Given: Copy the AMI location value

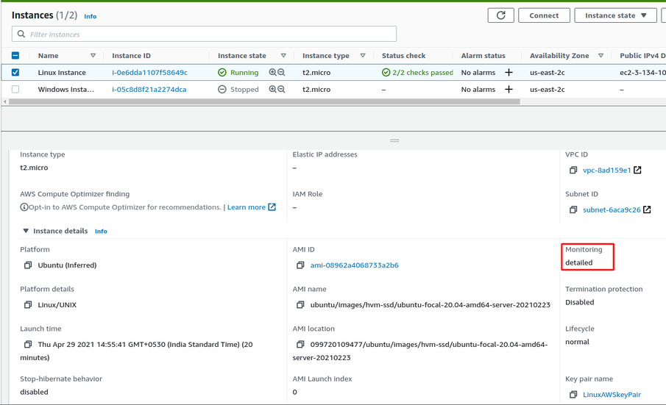Looking at the screenshot, I should [300, 344].
